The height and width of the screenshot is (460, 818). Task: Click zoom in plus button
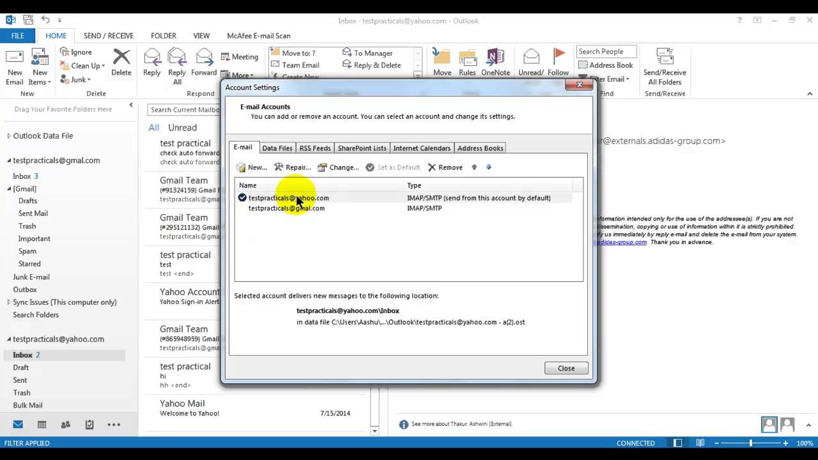click(x=787, y=443)
